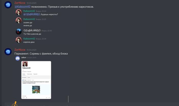
Task: Click the ZarNizza username above the 'Перманент' message
Action: tap(20, 50)
